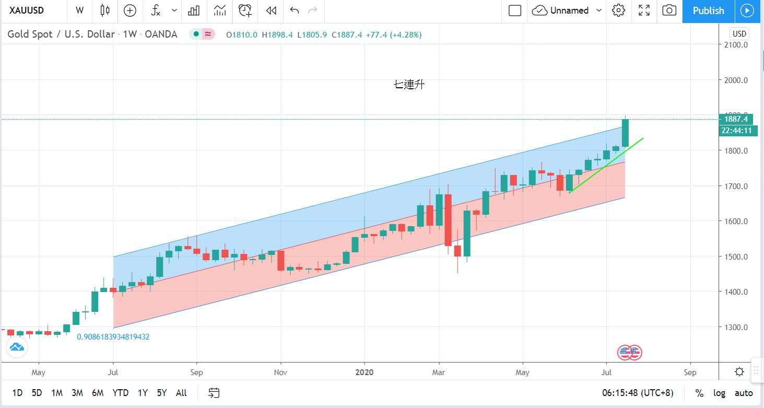
Task: Open the USD currency selector
Action: point(739,34)
